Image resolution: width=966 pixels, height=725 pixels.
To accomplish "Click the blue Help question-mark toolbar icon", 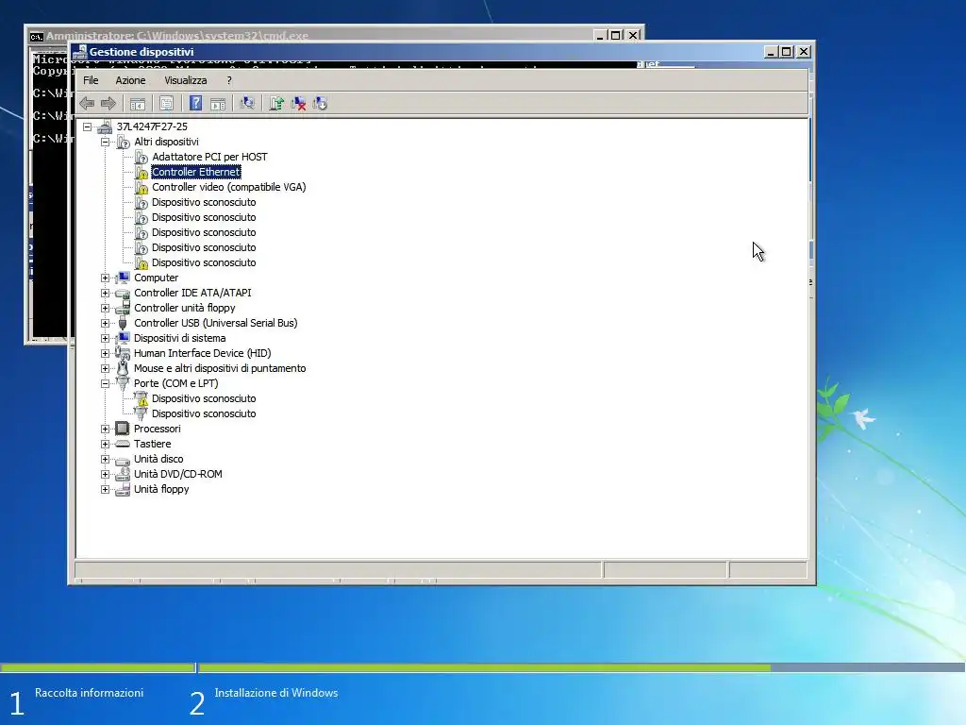I will point(196,104).
